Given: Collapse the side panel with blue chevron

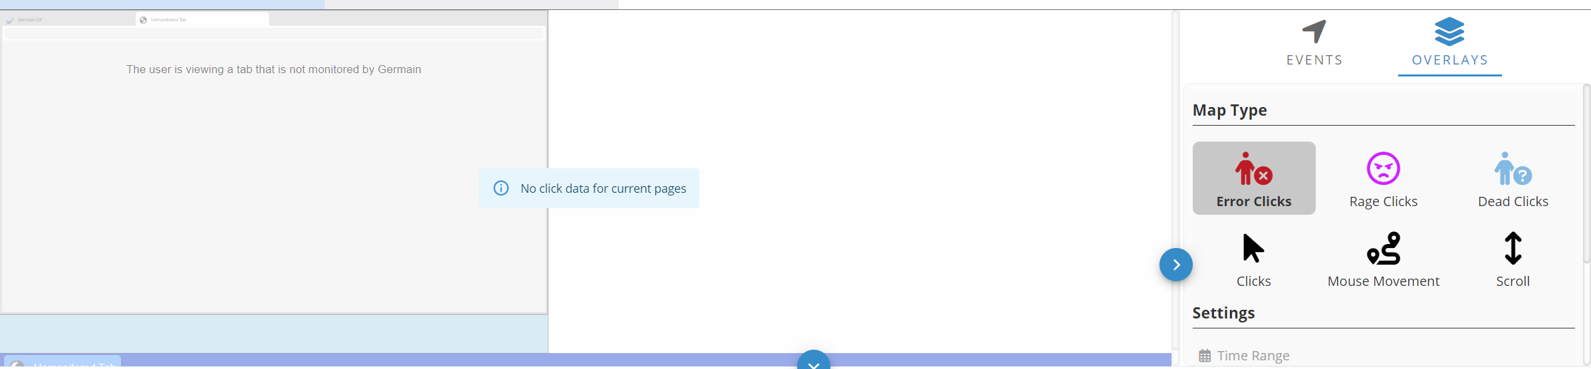Looking at the screenshot, I should [1175, 265].
